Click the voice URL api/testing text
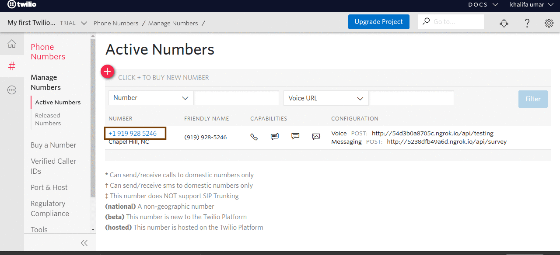 (433, 133)
